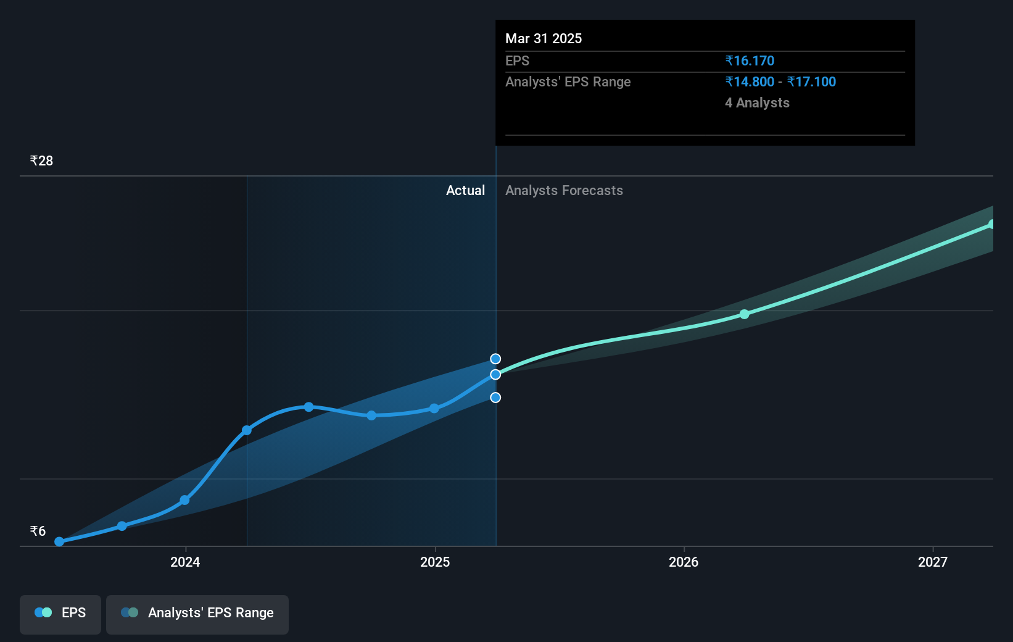Toggle the EPS legend series
The height and width of the screenshot is (642, 1013).
pos(60,614)
